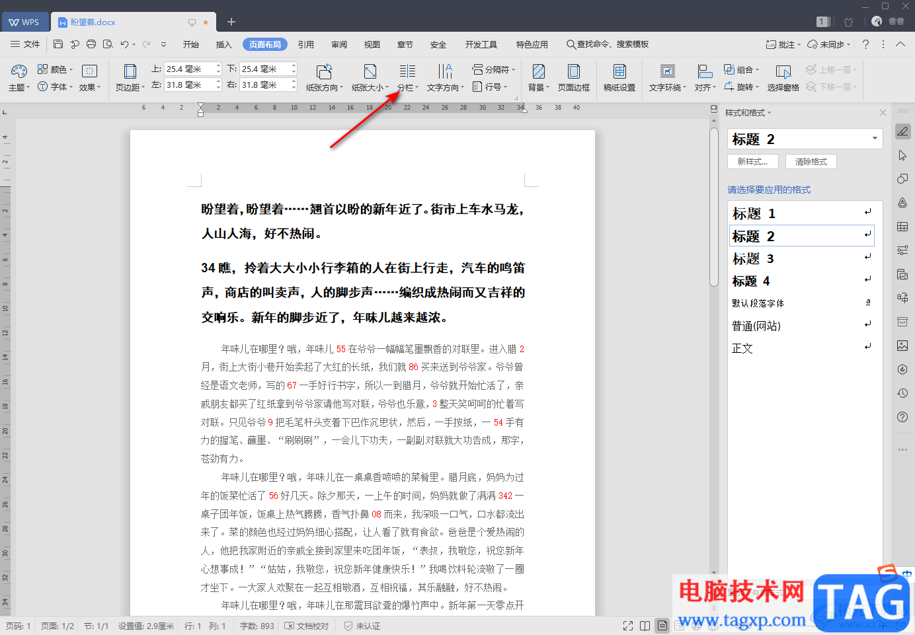This screenshot has width=915, height=635.
Task: Open new document tab with plus button
Action: tap(231, 22)
